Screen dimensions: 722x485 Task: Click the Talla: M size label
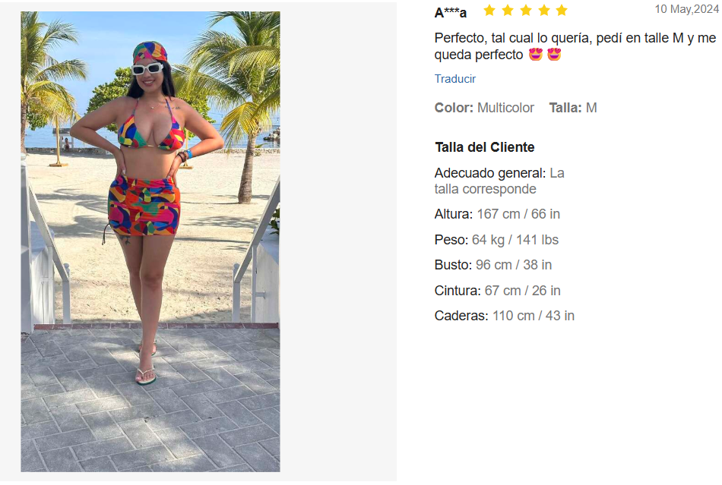tap(573, 108)
